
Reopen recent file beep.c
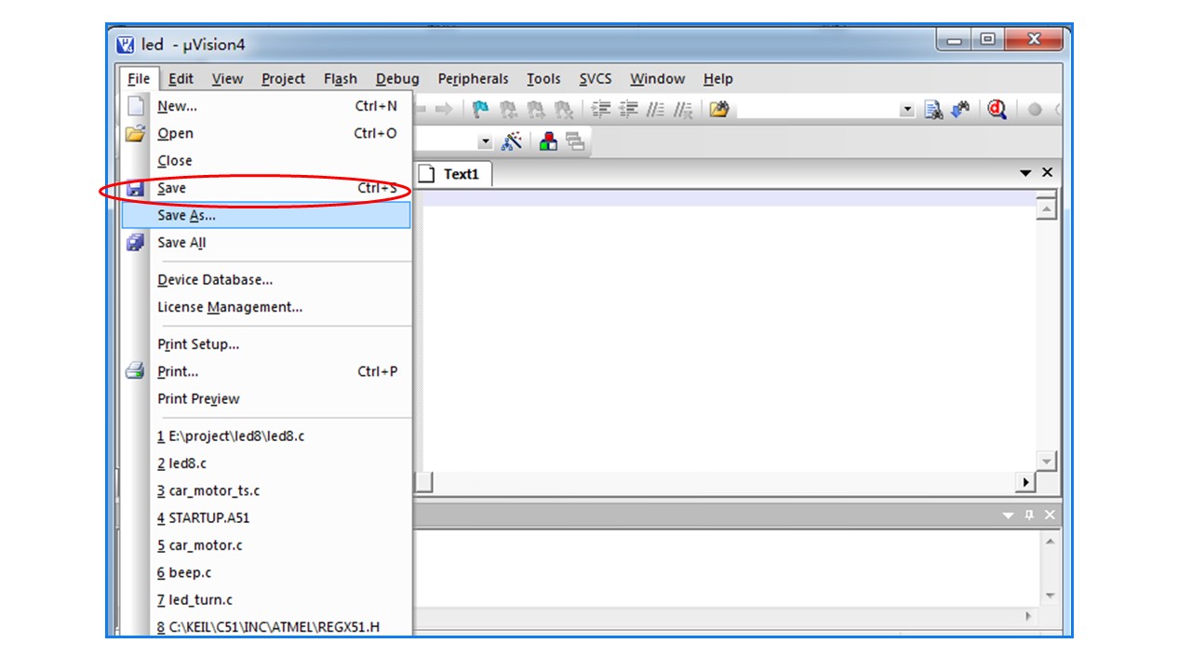point(266,572)
